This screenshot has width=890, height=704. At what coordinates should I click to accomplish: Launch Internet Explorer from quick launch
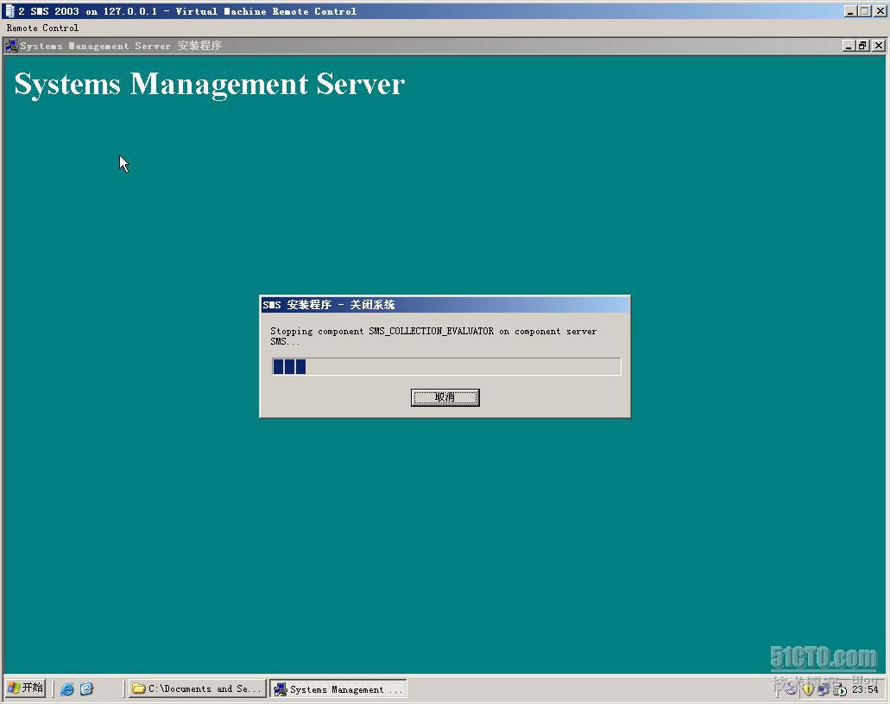click(x=67, y=689)
